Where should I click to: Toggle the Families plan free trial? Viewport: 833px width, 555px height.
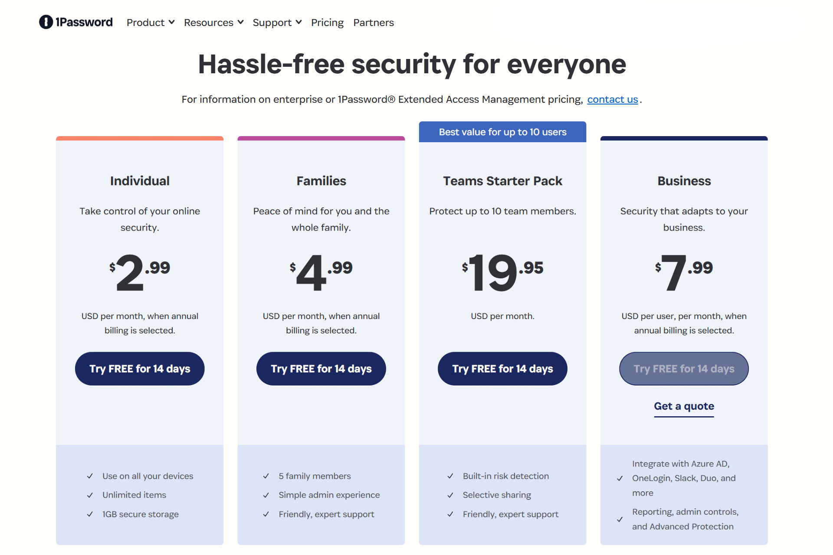click(321, 369)
